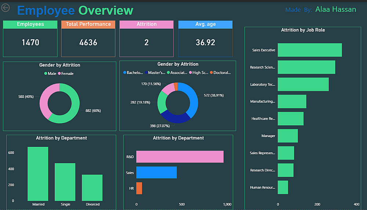Click the Doctoral legend dot
Screen dimensions: 367x210
pos(211,73)
